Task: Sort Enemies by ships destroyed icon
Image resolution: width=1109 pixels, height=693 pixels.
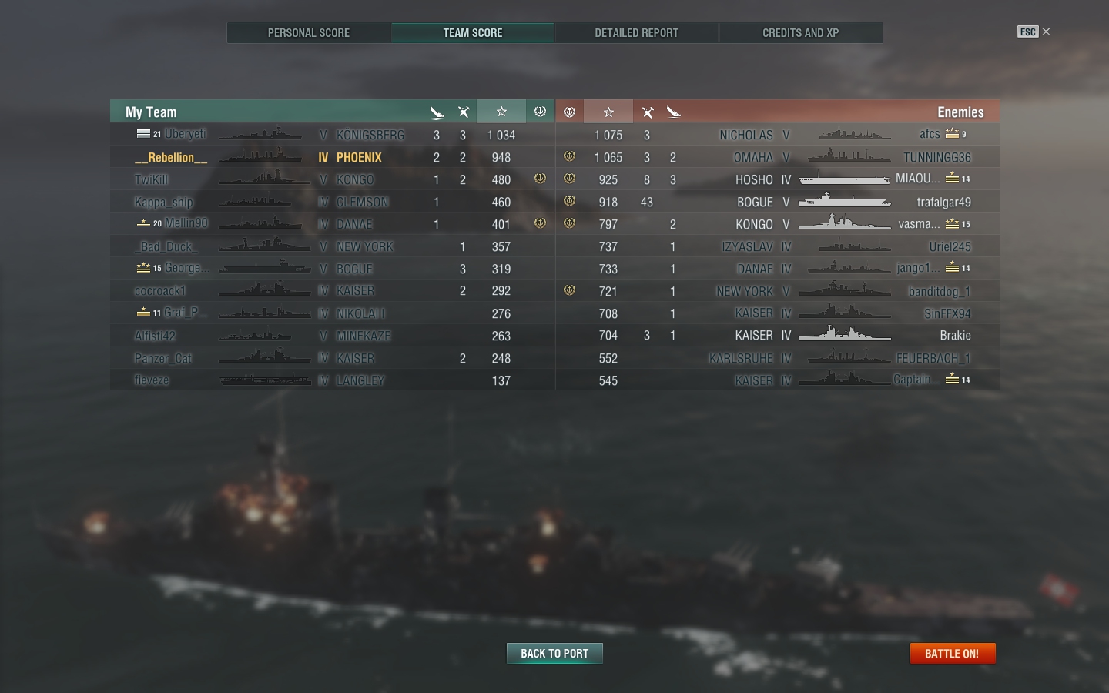Action: point(648,112)
